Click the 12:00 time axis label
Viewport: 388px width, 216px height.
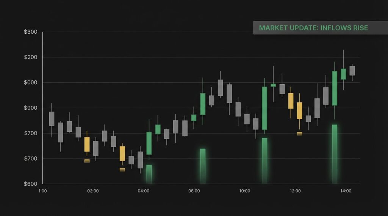[295, 191]
